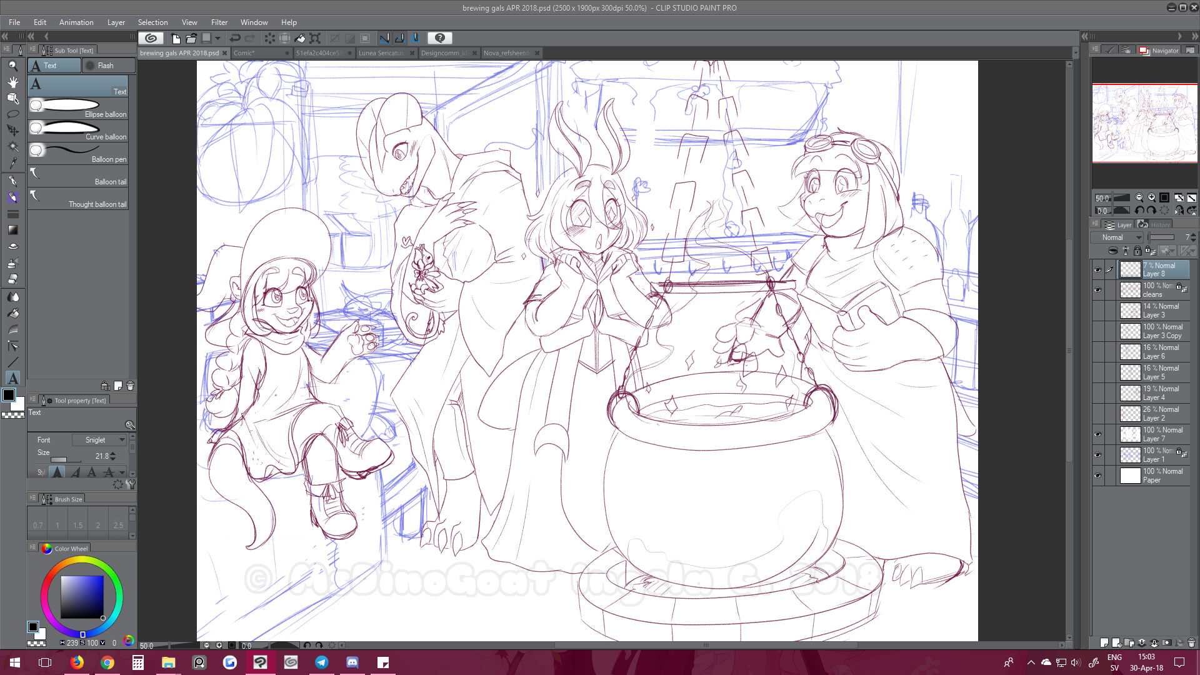Viewport: 1200px width, 675px height.
Task: Hide the cleans layer
Action: tap(1097, 290)
